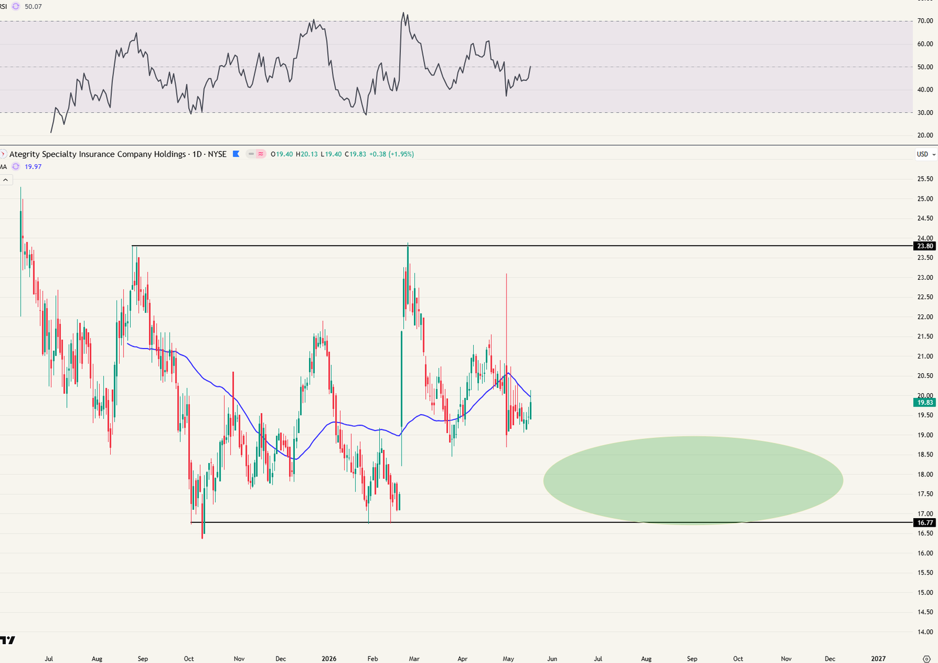Click the blue flag icon beside NYSE
Viewport: 938px width, 663px height.
click(x=236, y=154)
